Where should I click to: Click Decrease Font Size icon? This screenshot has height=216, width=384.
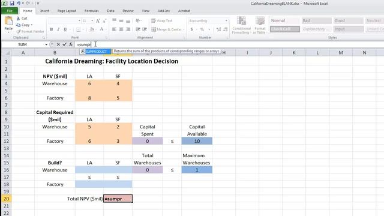click(x=104, y=21)
